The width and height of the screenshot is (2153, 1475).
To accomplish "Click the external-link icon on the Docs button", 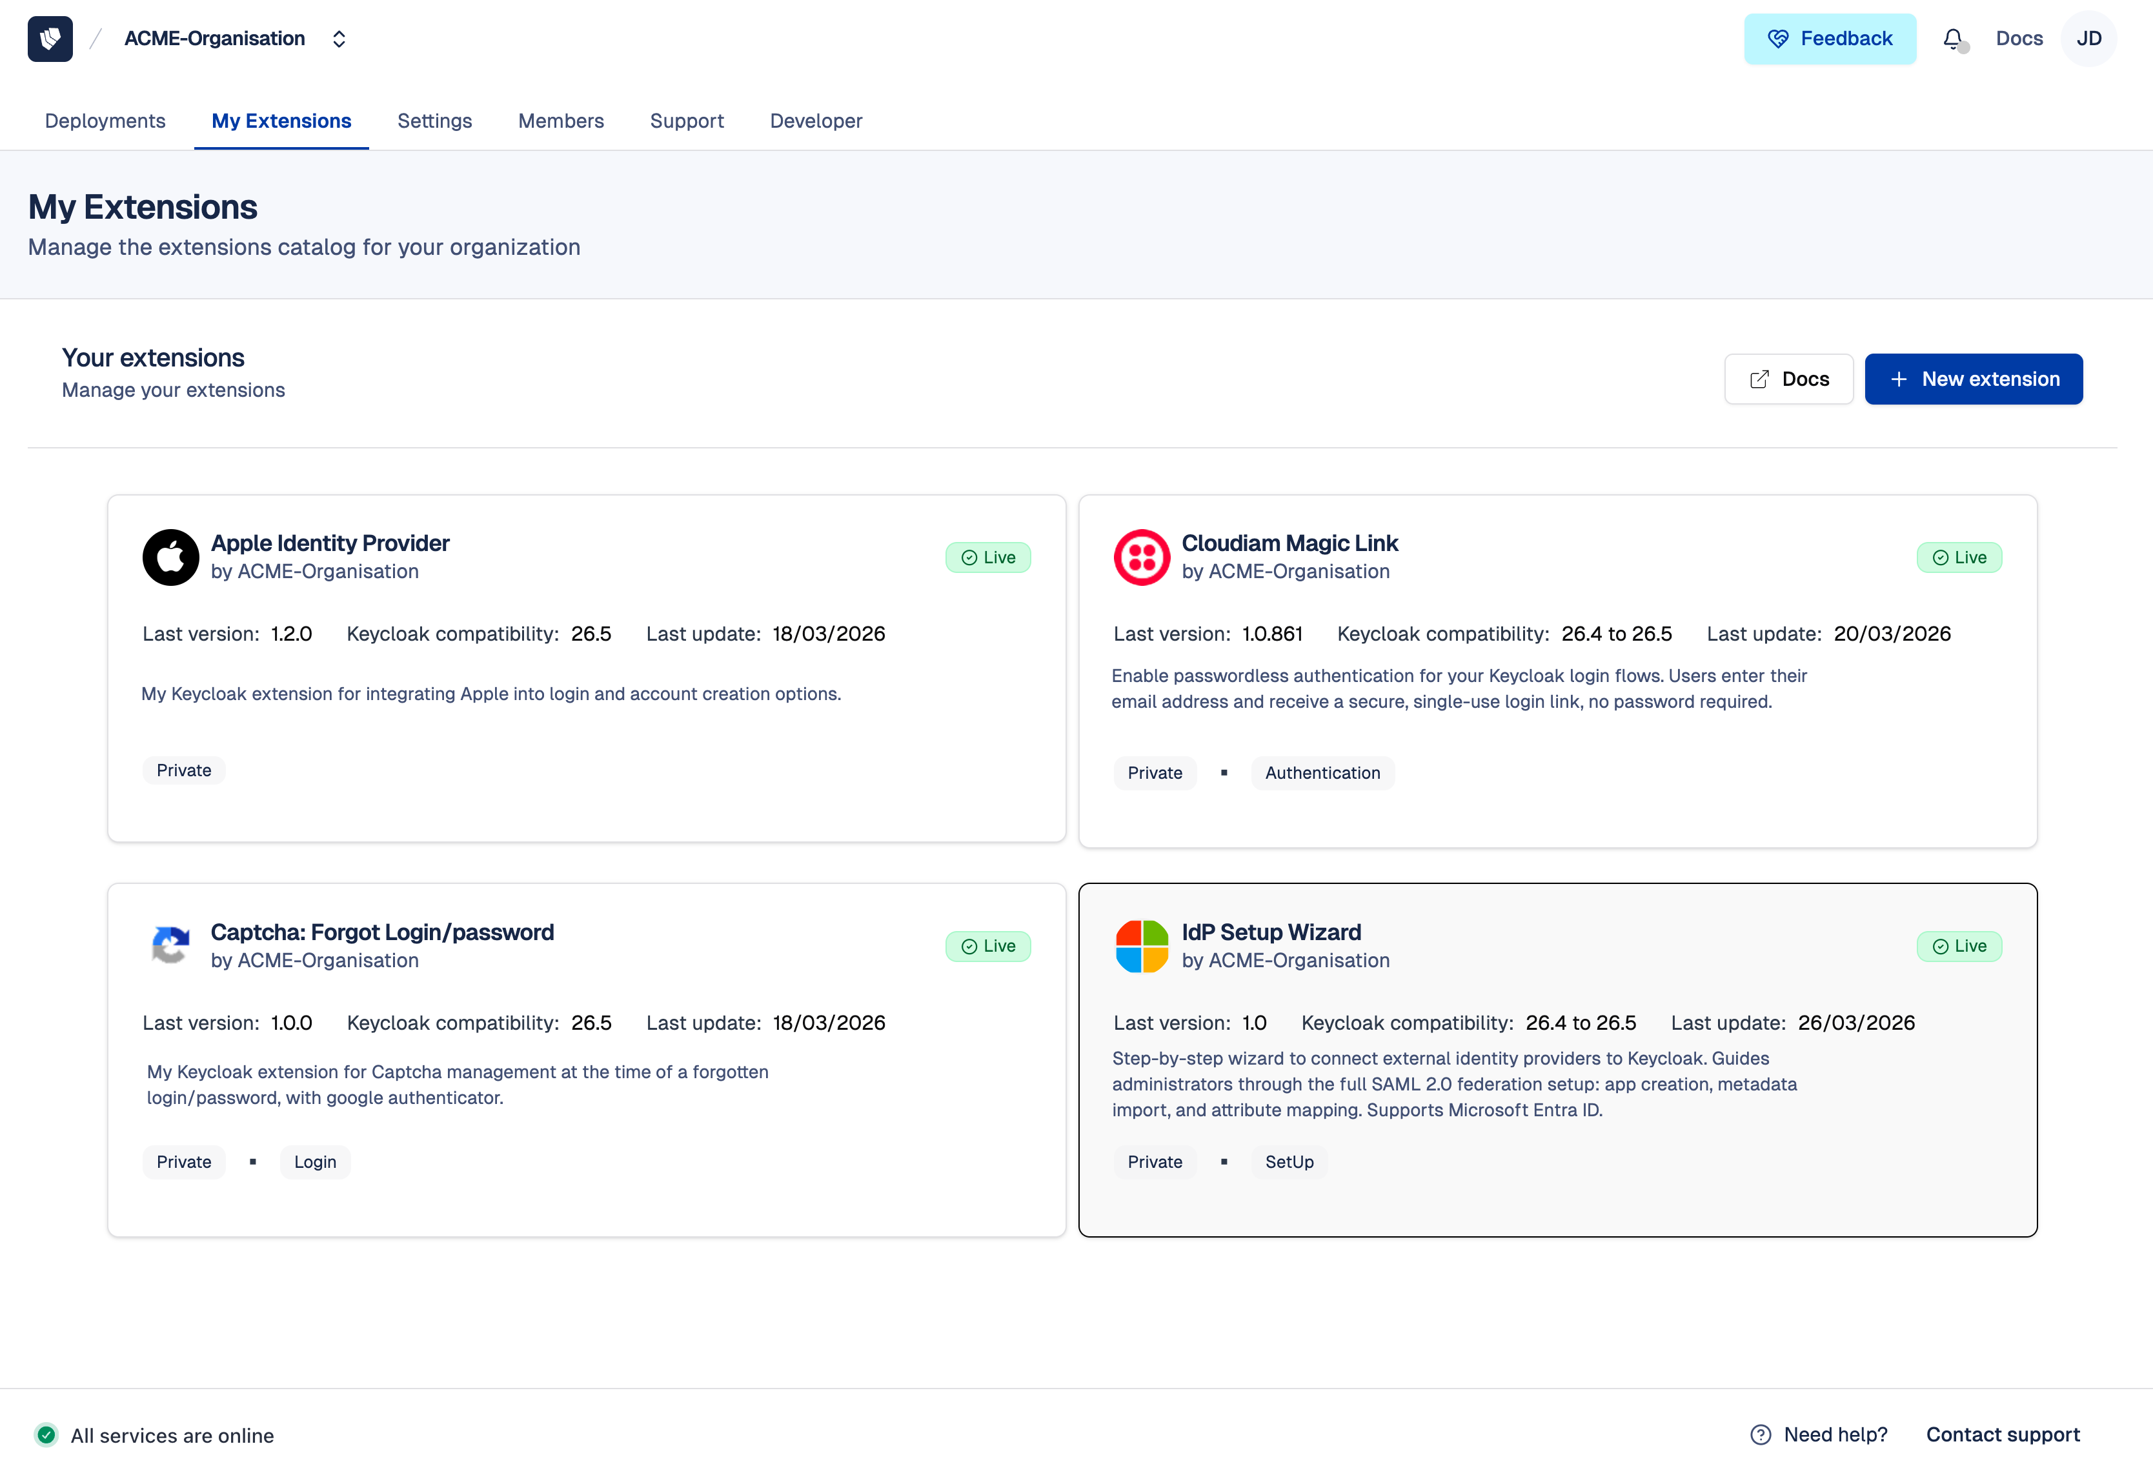I will pyautogui.click(x=1759, y=379).
